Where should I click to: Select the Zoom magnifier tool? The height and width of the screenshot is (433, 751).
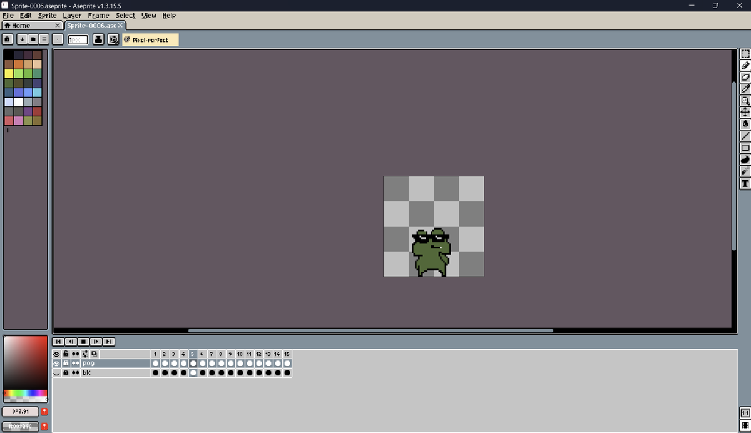pyautogui.click(x=745, y=101)
